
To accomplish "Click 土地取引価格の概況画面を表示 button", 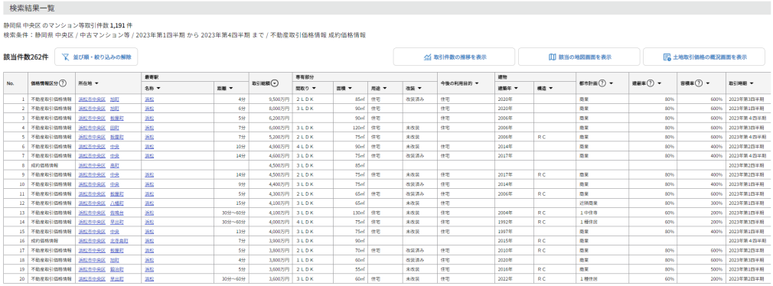I will click(704, 57).
